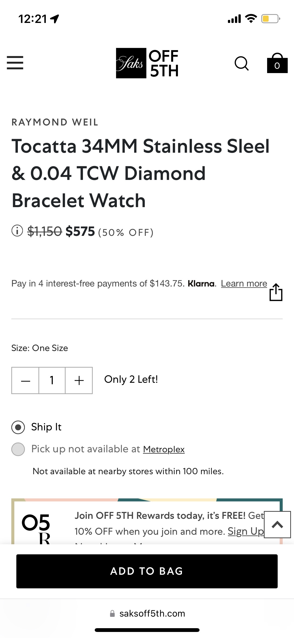Select the Ship It radio option
Viewport: 294px width, 638px height.
18,427
